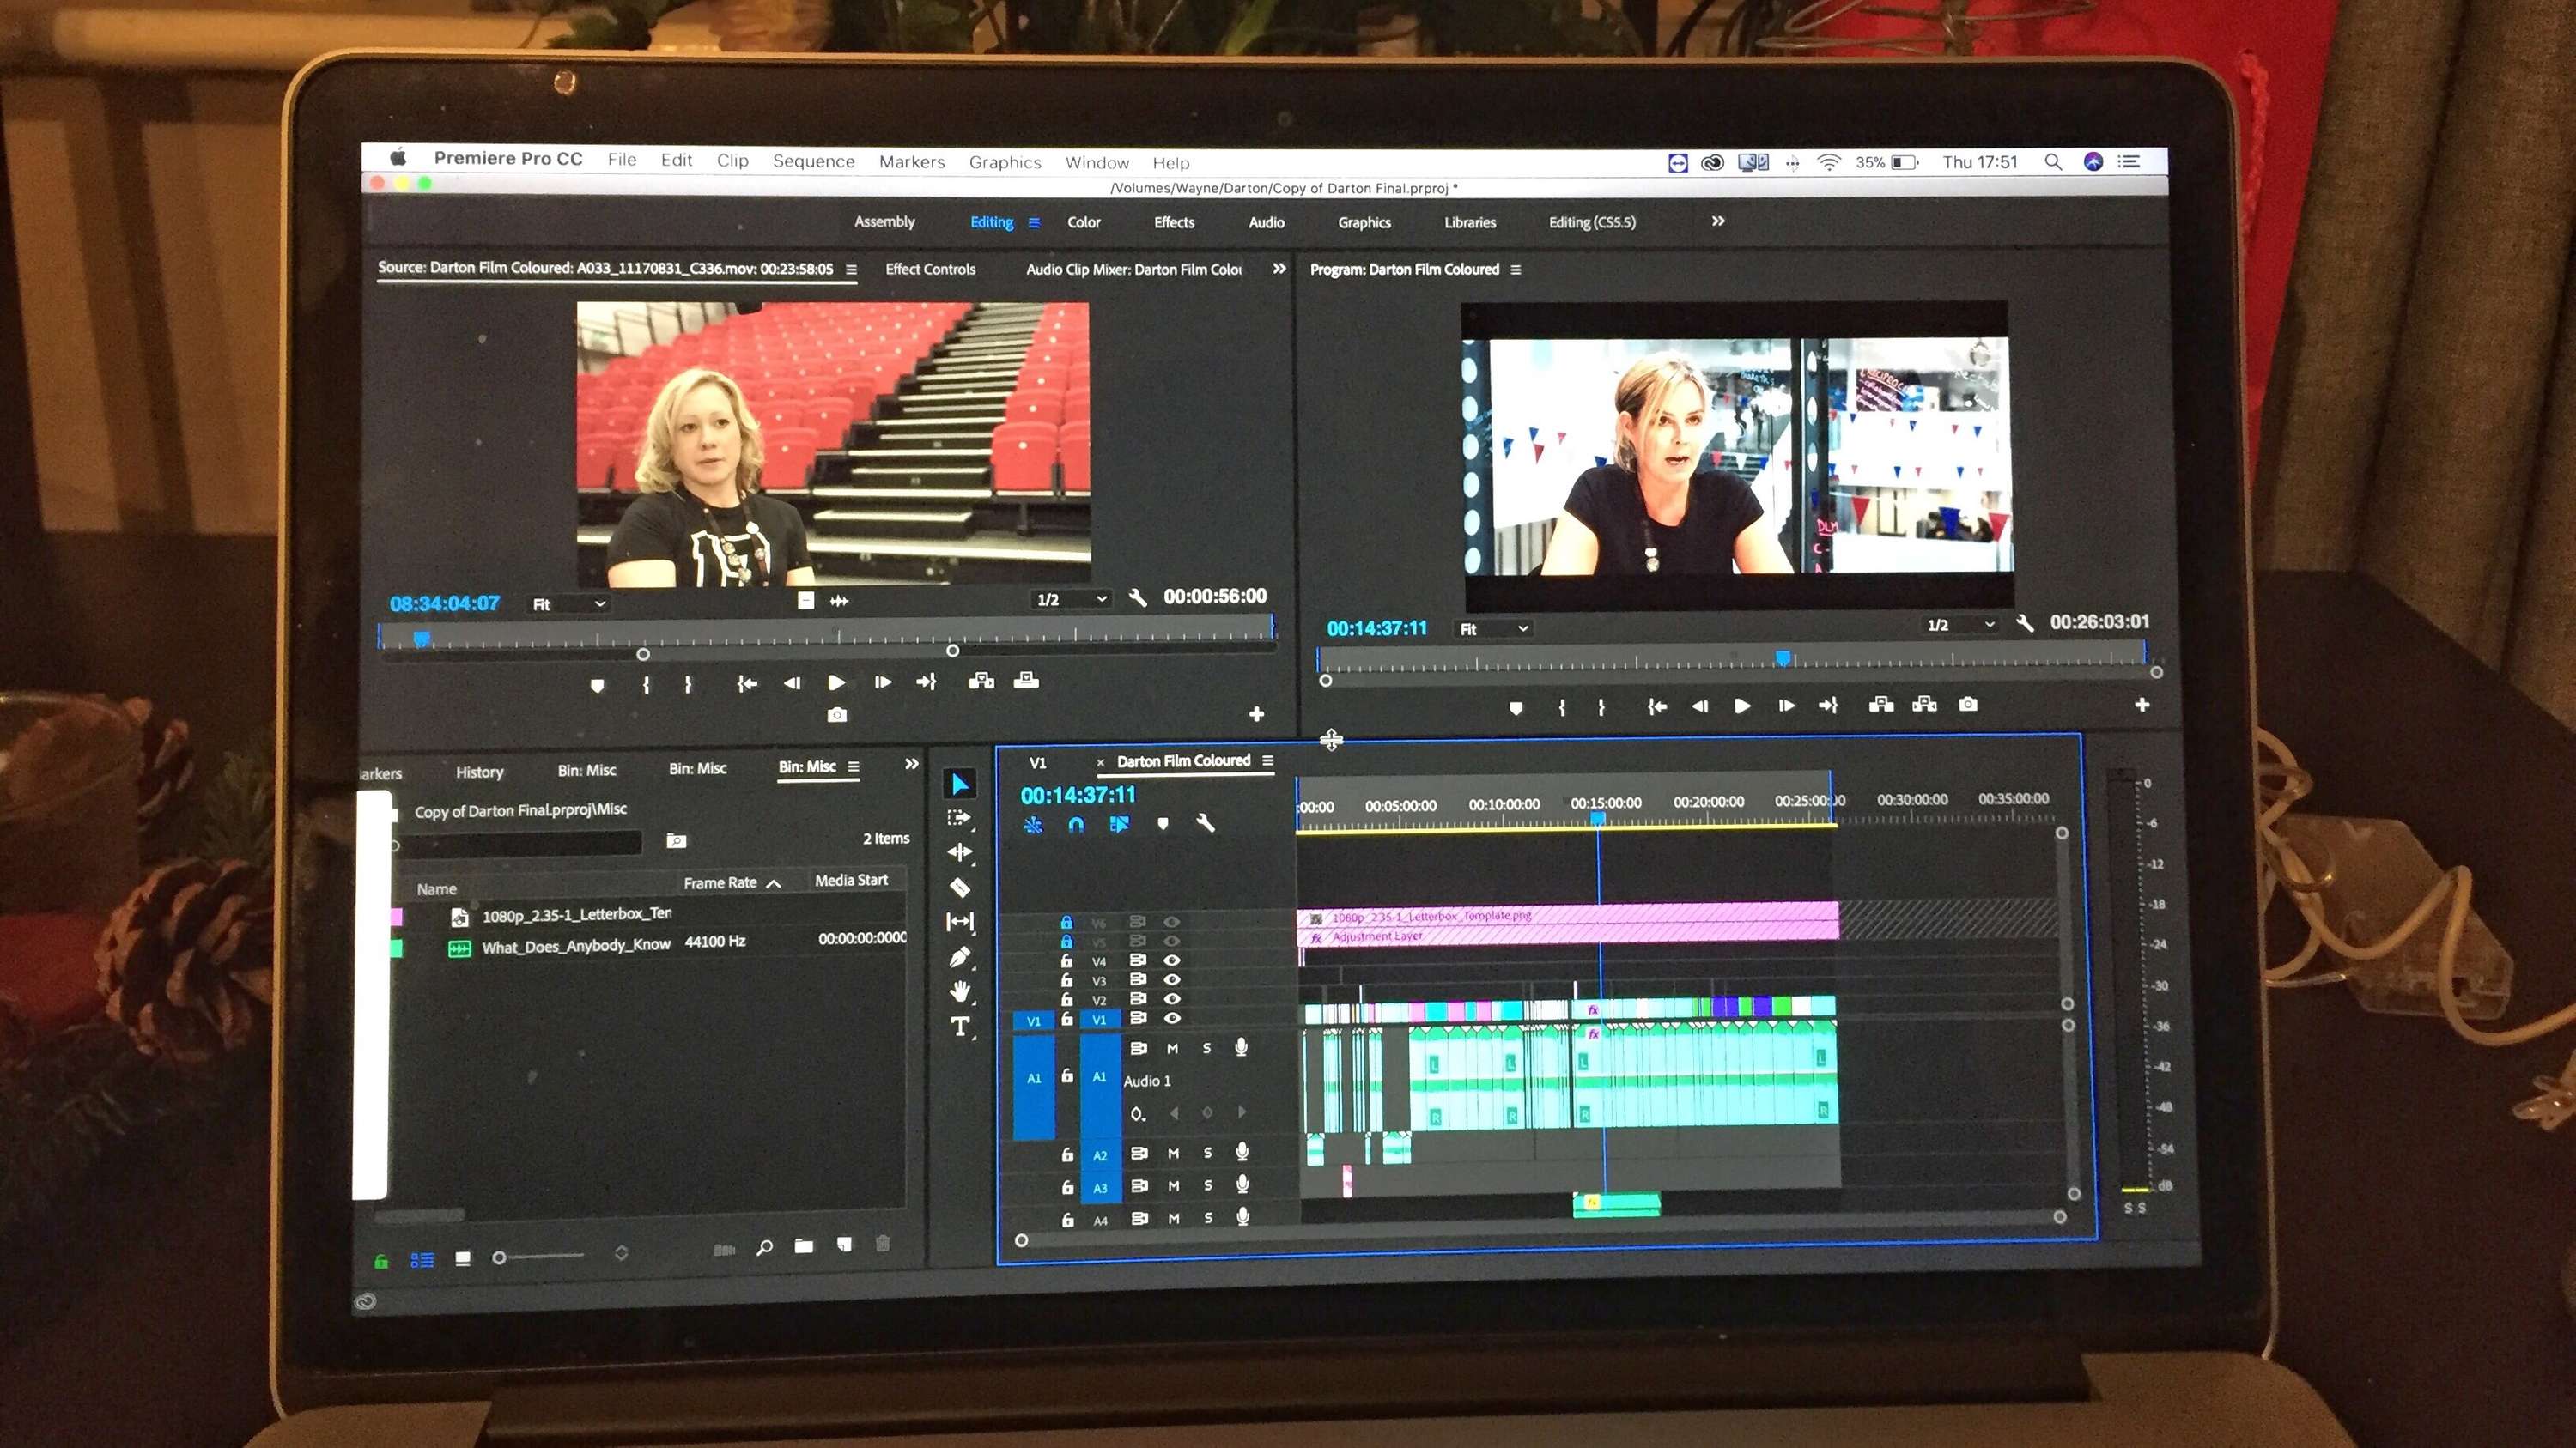Show hidden Source panel tabs chevron
This screenshot has width=2576, height=1448.
click(1279, 268)
